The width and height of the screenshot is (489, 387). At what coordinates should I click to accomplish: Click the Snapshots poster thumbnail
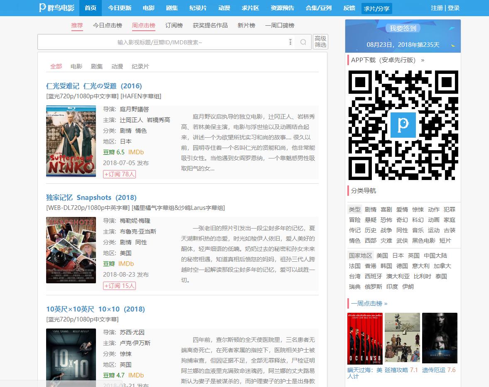(x=71, y=250)
